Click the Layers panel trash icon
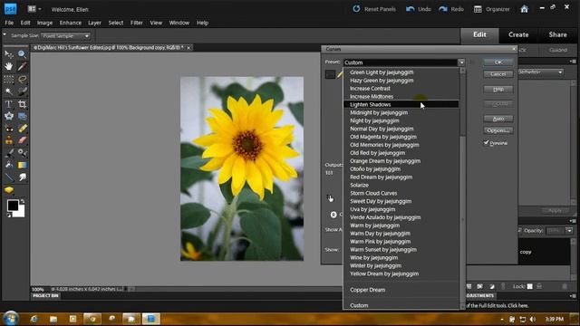 [x=565, y=286]
